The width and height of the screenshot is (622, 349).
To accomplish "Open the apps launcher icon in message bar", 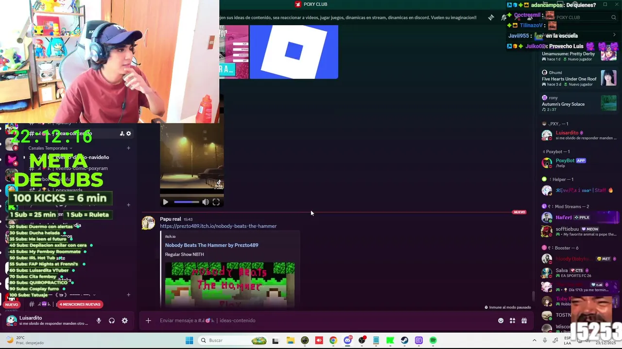I will (512, 320).
